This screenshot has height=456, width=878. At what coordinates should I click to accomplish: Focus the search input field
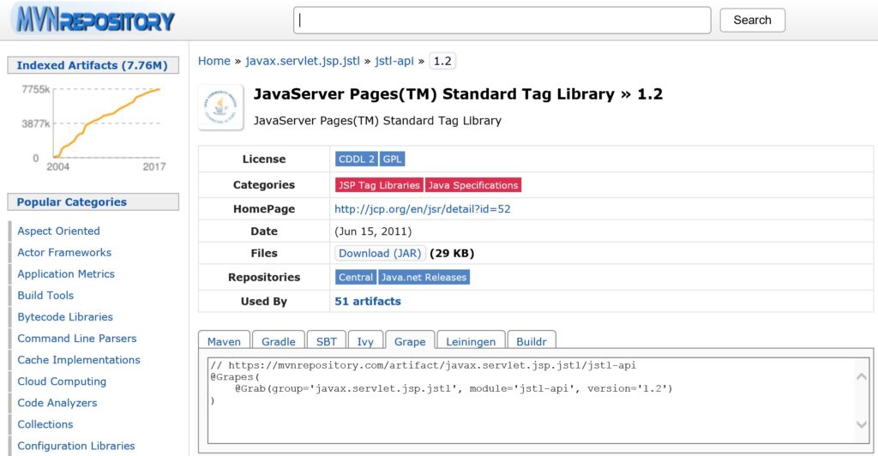(502, 20)
